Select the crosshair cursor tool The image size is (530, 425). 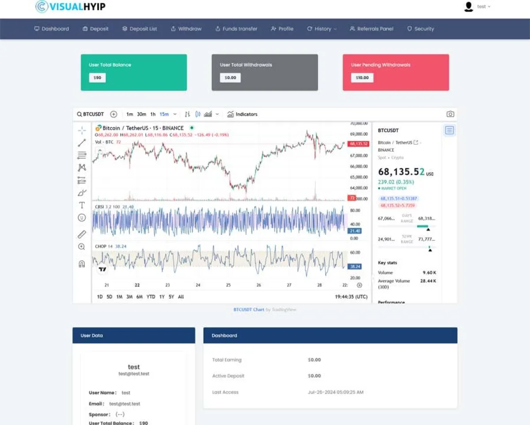[x=82, y=130]
